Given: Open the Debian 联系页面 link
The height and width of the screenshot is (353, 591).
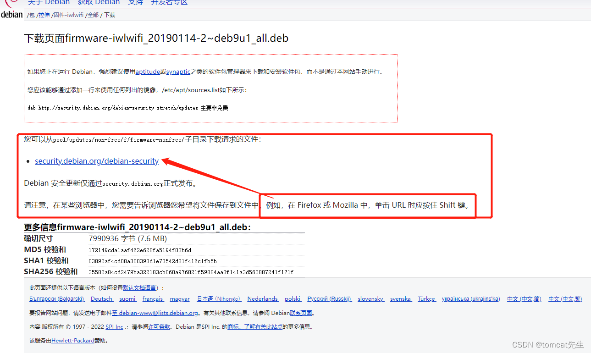Looking at the screenshot, I should [x=301, y=313].
